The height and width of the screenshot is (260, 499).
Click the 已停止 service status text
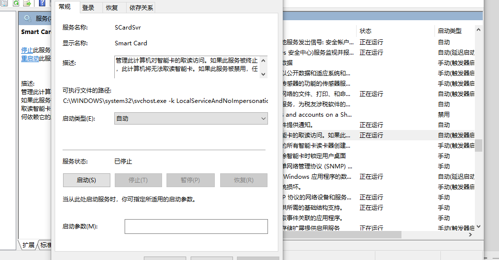tap(123, 162)
